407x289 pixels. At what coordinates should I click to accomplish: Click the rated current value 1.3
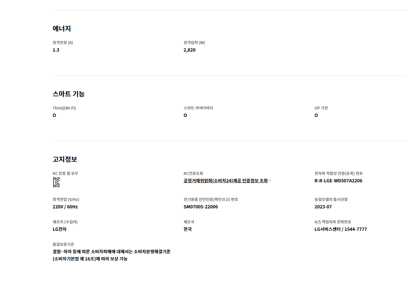[x=56, y=50]
